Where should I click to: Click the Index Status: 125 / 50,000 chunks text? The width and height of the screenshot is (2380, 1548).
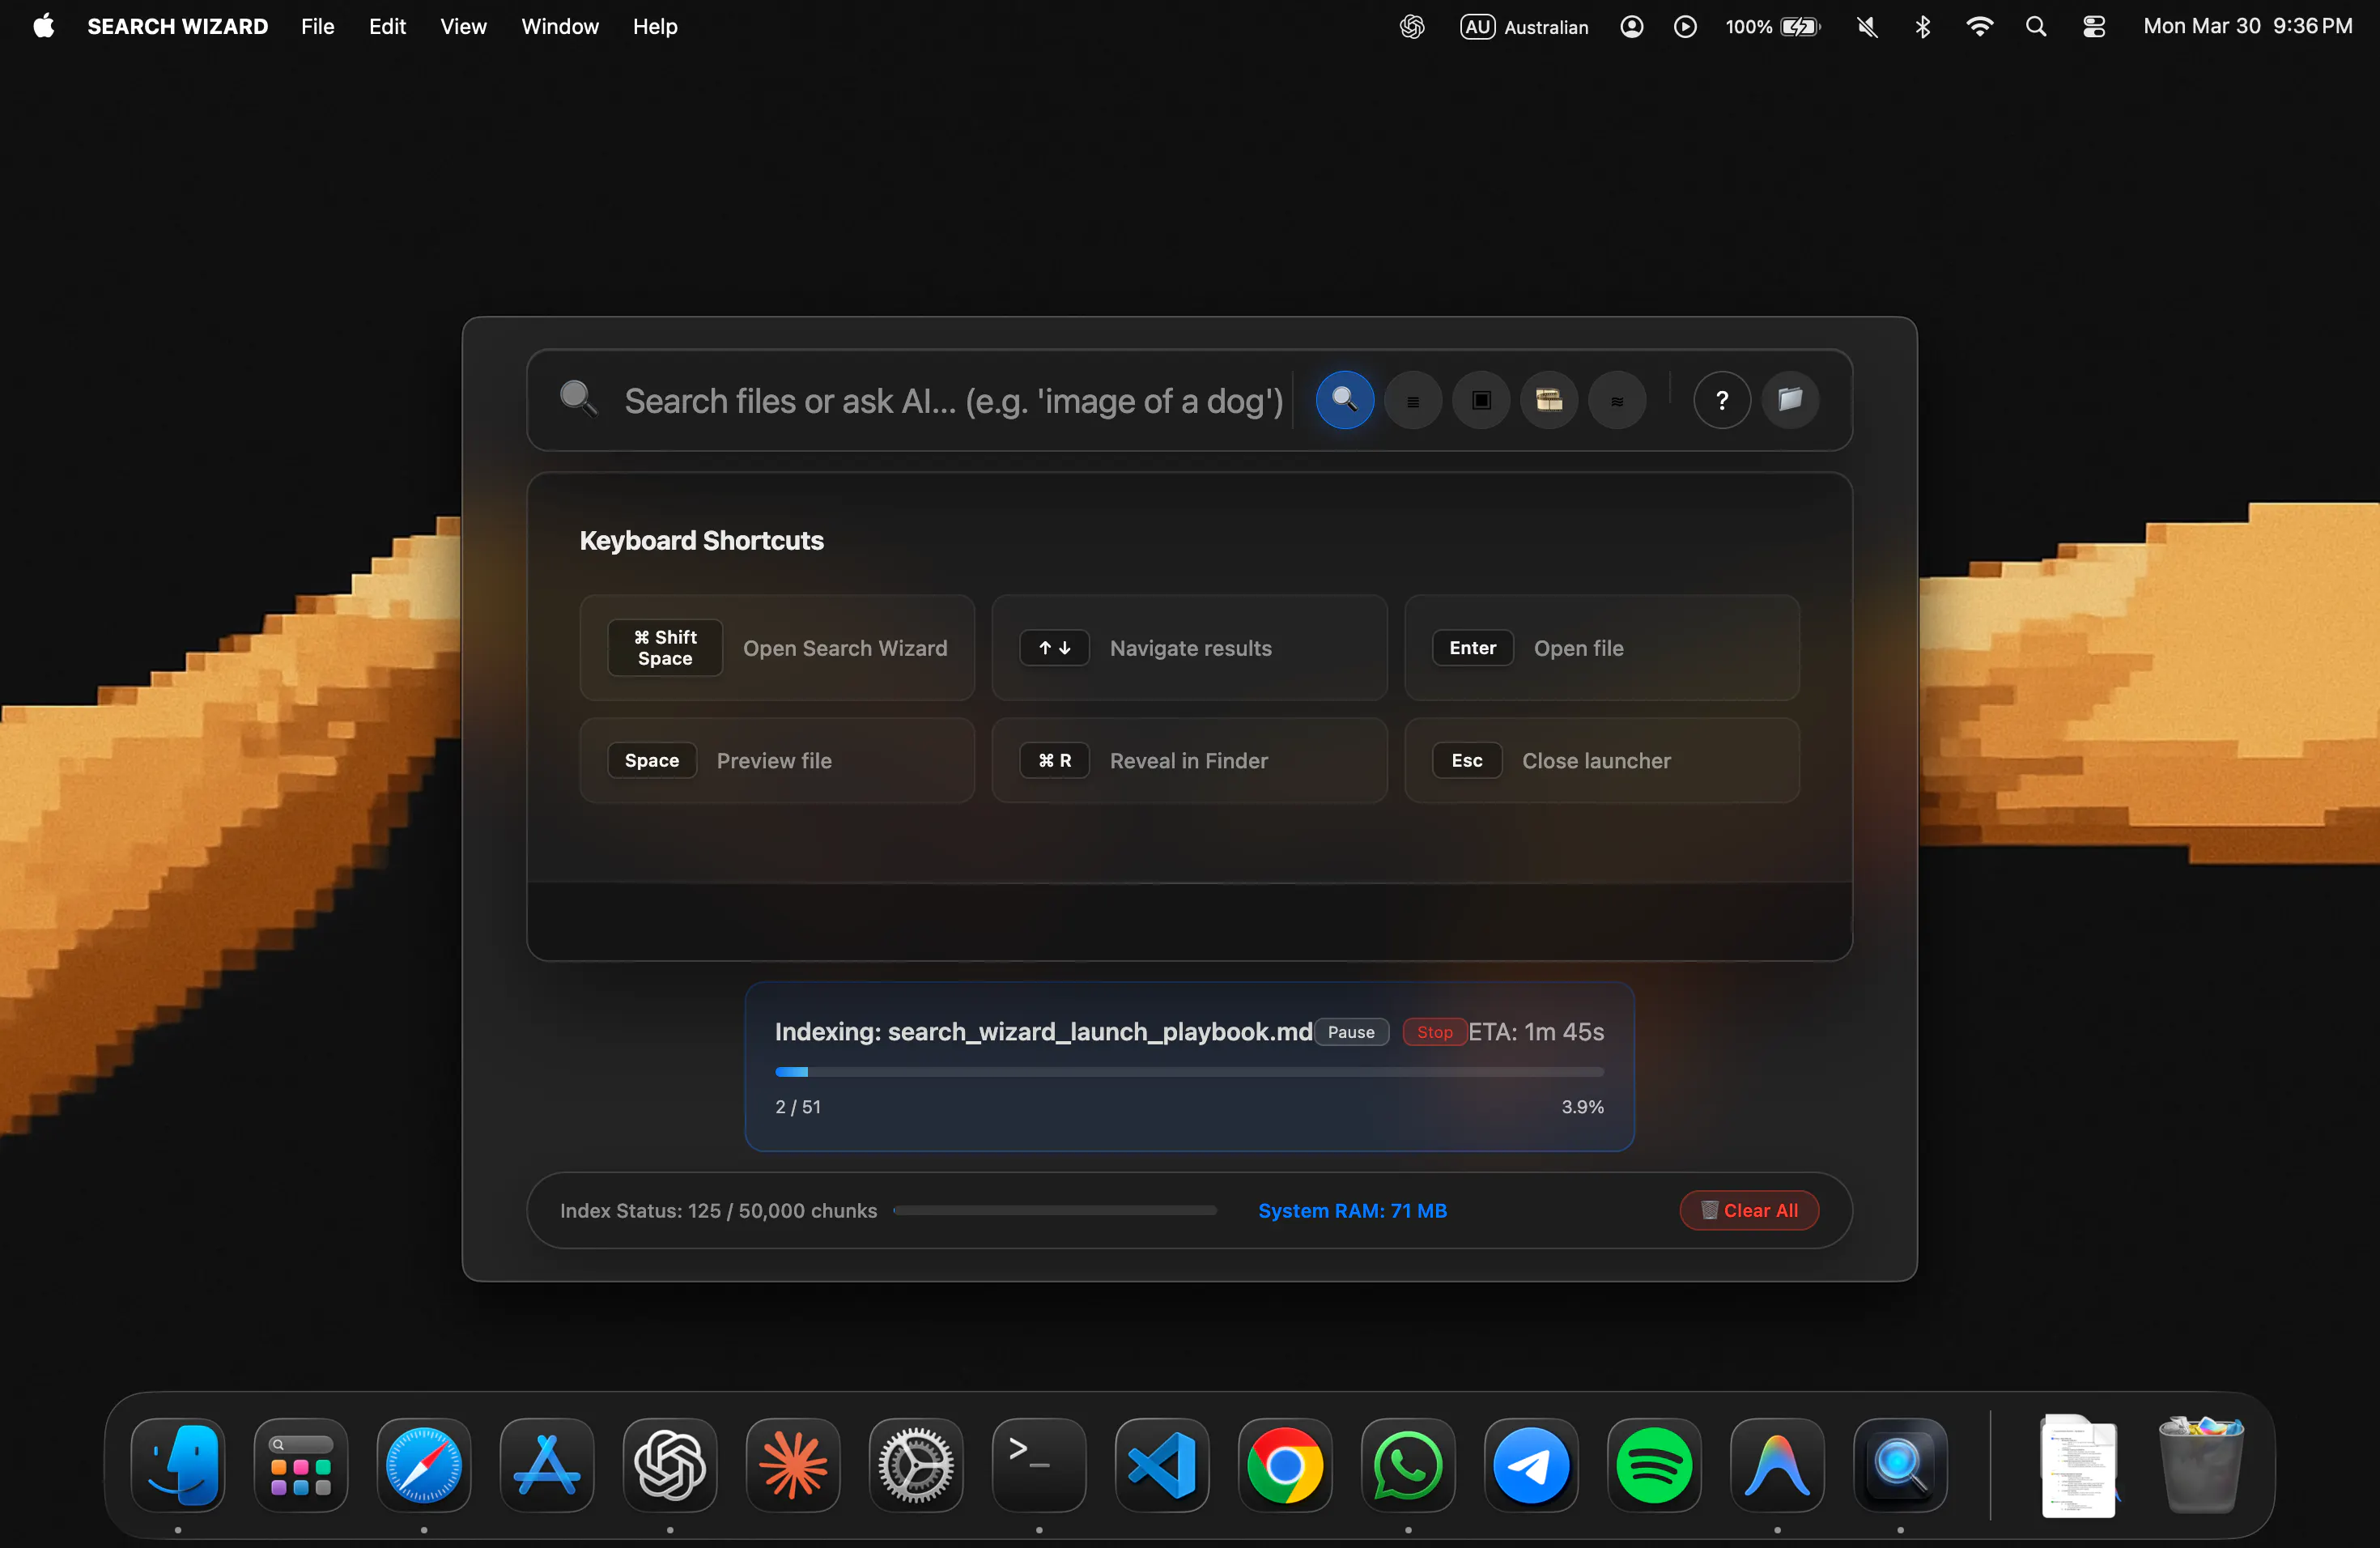coord(718,1210)
